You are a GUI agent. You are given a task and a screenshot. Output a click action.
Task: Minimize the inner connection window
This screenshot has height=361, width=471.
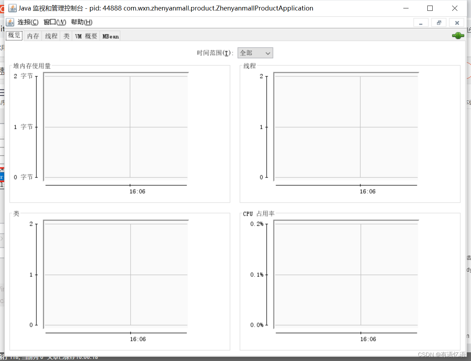(421, 23)
